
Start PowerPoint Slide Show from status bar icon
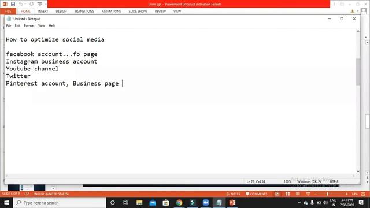308,194
